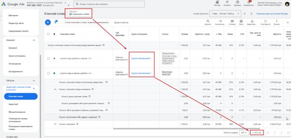The image size is (291, 138).
Task: Collapse 'Аудиторії, ключові слова й контент' section
Action: (34, 89)
